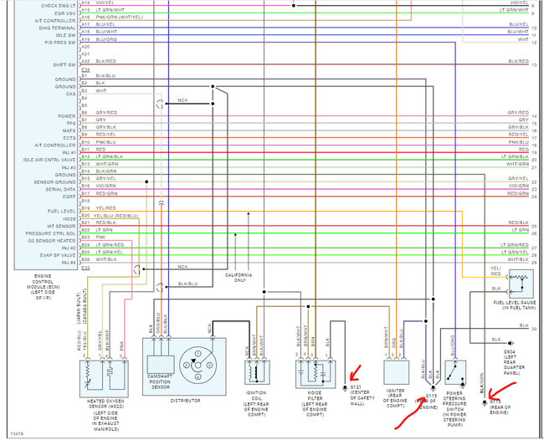Click the distributor rotor circle symbol
The image size is (544, 440).
coord(198,365)
